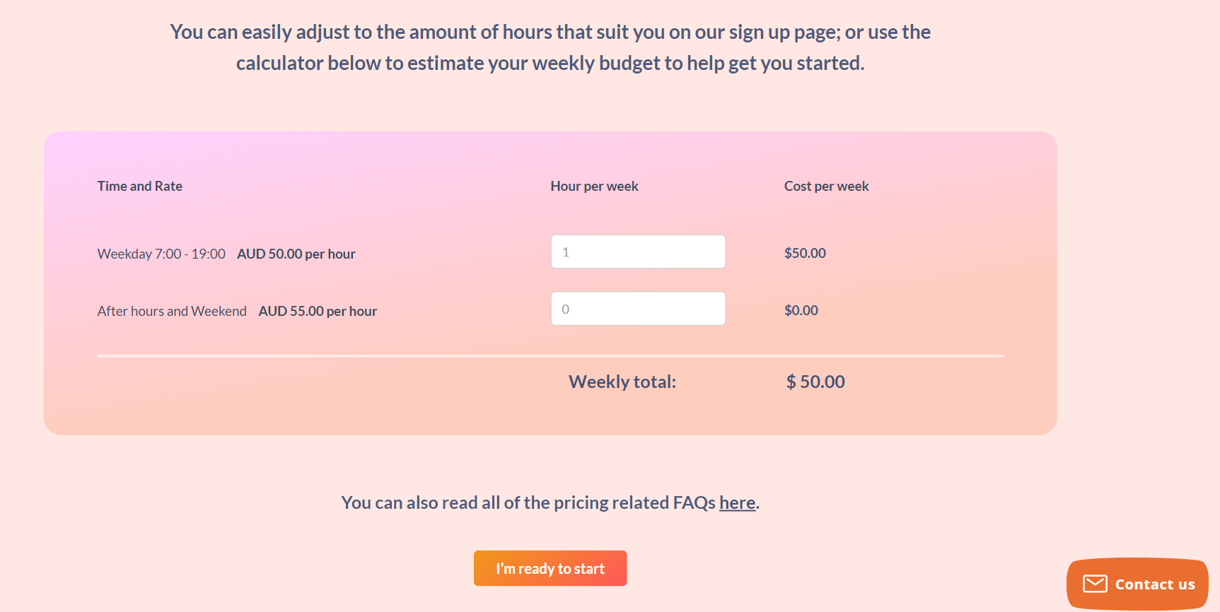Click the "Weekday 7:00 - 19:00" label
Image resolution: width=1220 pixels, height=612 pixels.
point(161,254)
